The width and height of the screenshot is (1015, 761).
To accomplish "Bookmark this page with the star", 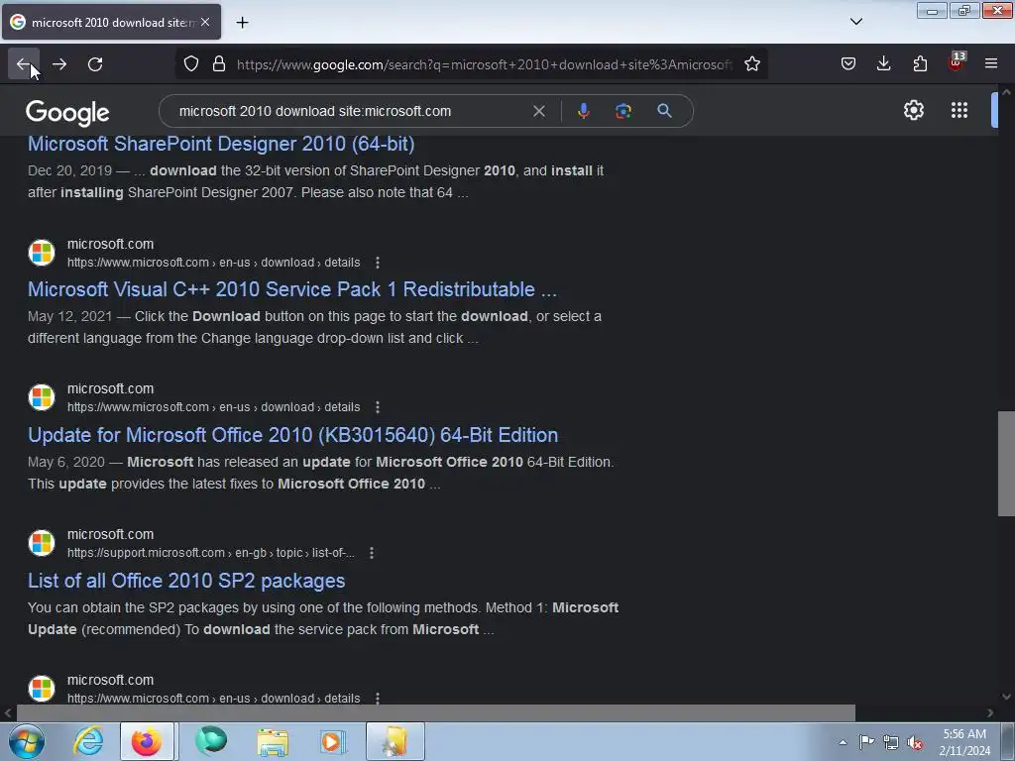I will tap(752, 64).
